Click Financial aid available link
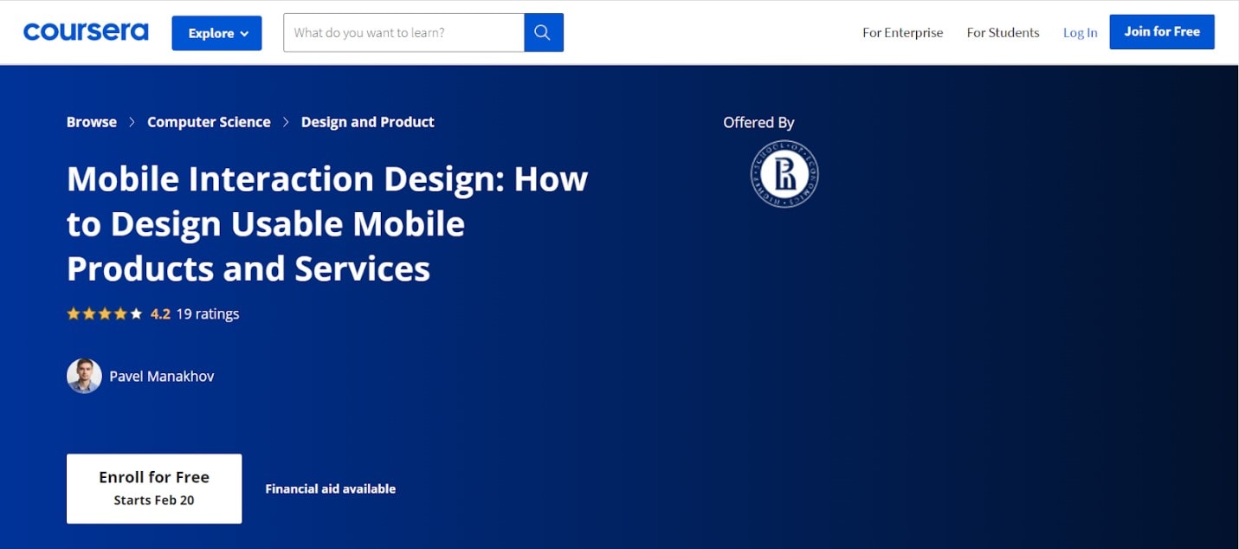Screen dimensions: 1239x549 coord(331,488)
